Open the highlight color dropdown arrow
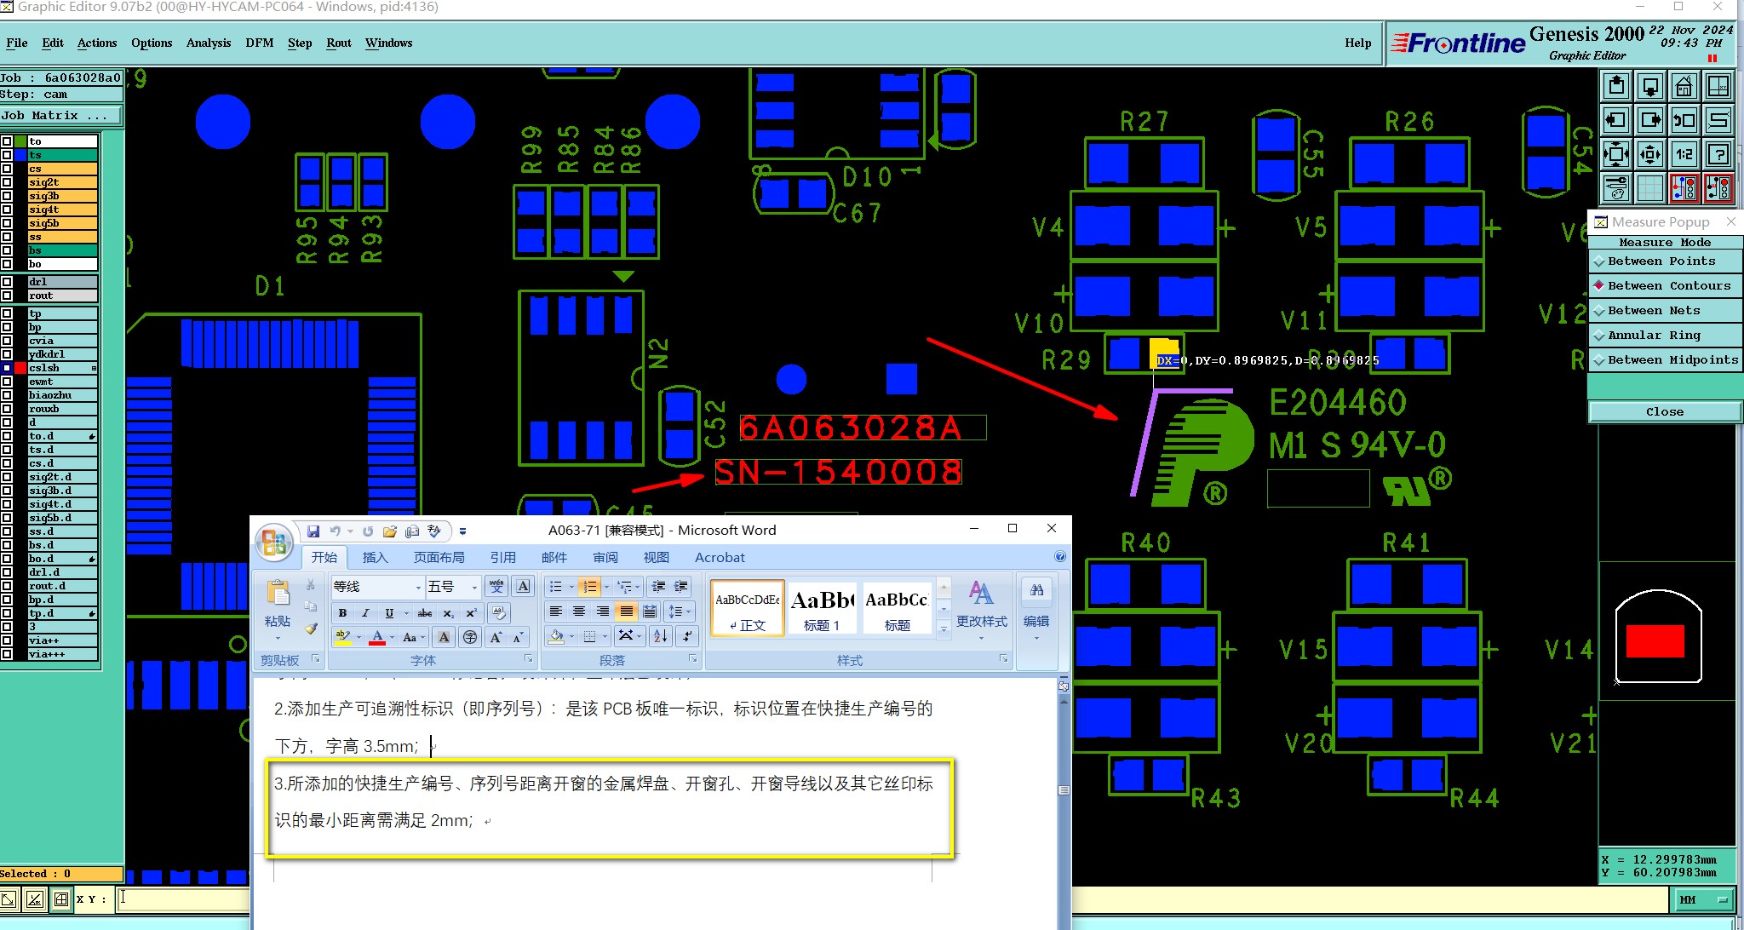Screen dimensions: 1744x930 pos(359,637)
